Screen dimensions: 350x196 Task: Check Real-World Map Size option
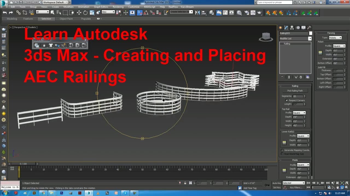click(x=282, y=154)
